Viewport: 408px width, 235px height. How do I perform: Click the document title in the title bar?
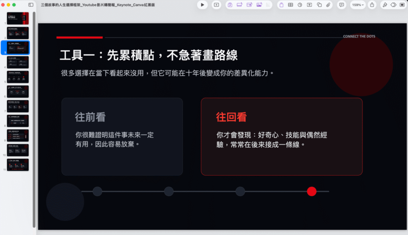click(x=98, y=5)
